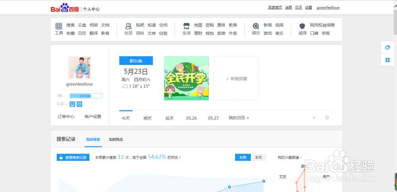The image size is (397, 192).
Task: Open the greenfeellove avatar photo
Action: click(x=79, y=67)
